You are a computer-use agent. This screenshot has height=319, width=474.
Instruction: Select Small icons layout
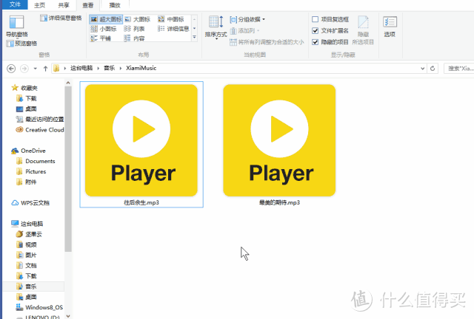pos(104,29)
